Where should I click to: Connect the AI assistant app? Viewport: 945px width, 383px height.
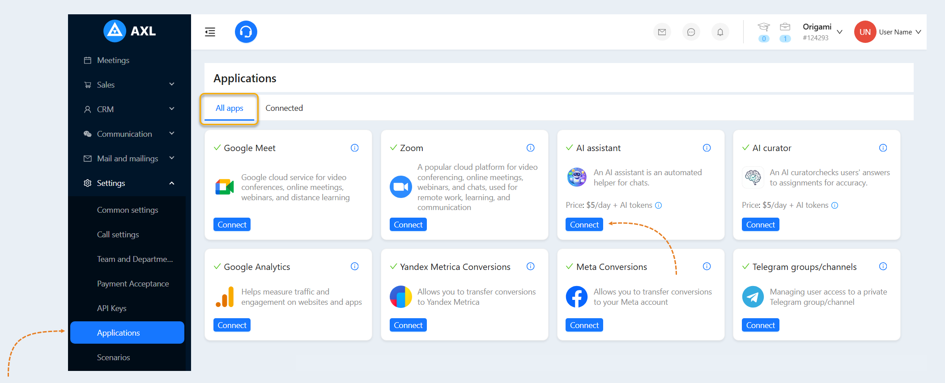pyautogui.click(x=584, y=225)
